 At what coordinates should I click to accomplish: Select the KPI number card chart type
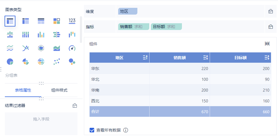[72, 21]
